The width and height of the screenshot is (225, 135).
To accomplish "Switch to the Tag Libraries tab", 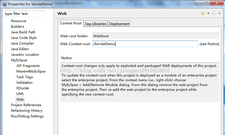I will [95, 24].
